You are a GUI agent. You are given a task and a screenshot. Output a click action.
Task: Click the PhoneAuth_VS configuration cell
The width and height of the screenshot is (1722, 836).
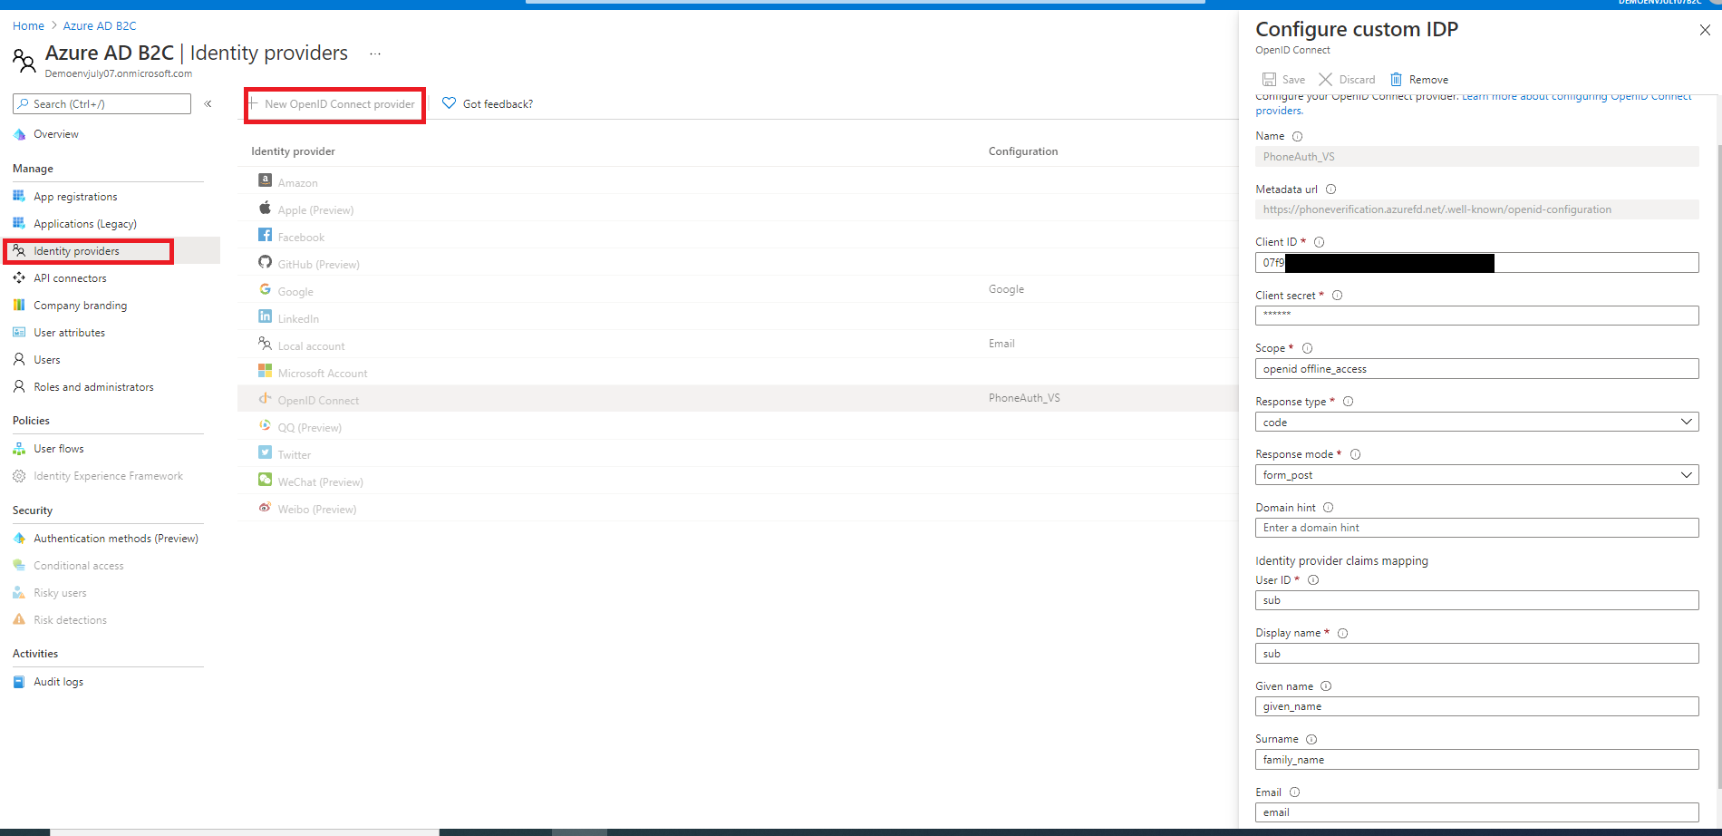(x=1024, y=398)
